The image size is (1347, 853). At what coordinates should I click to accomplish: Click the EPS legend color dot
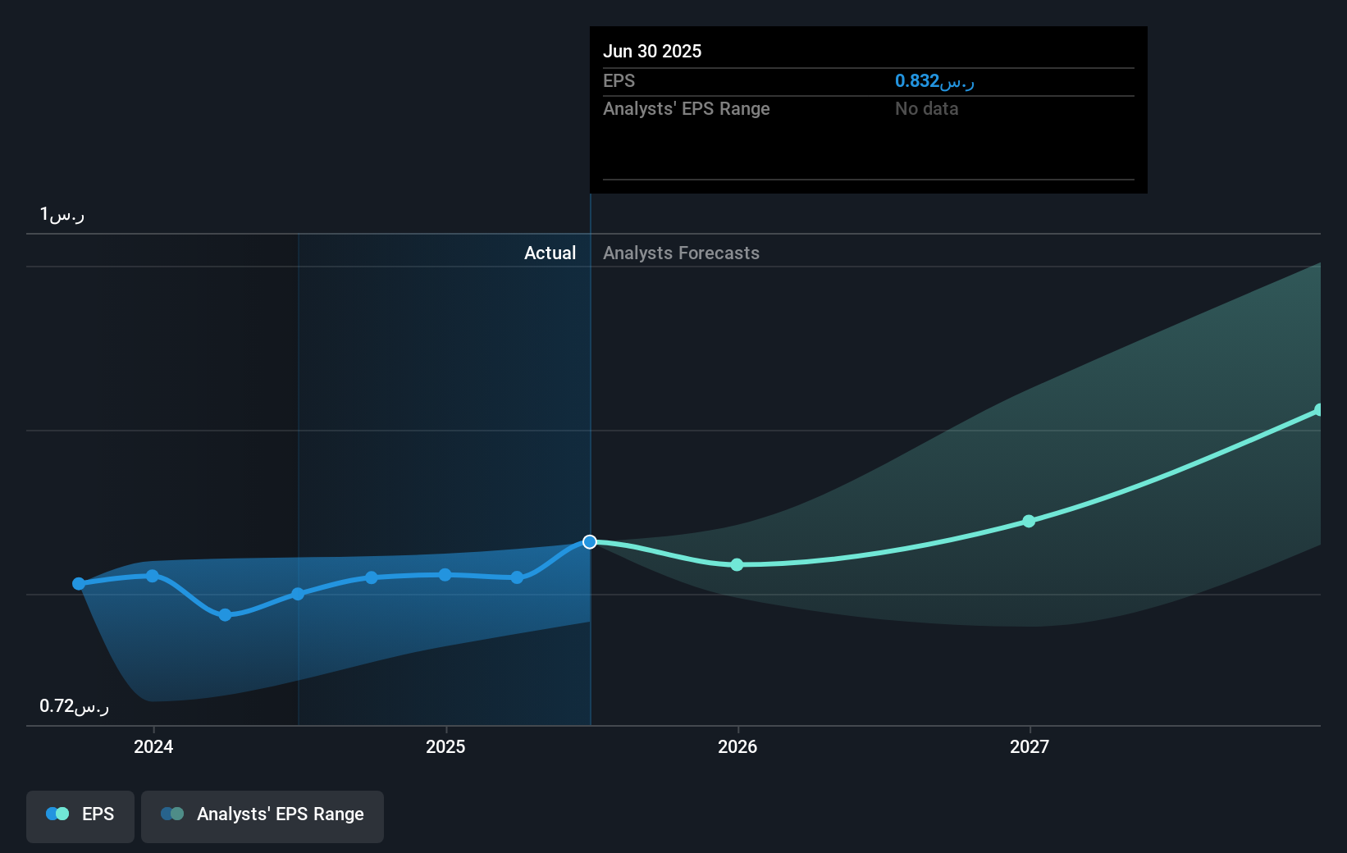55,814
